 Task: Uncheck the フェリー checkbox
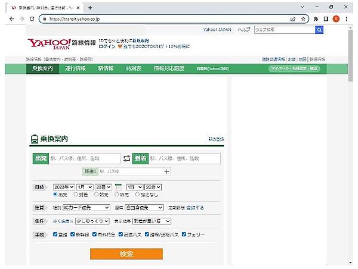184,234
